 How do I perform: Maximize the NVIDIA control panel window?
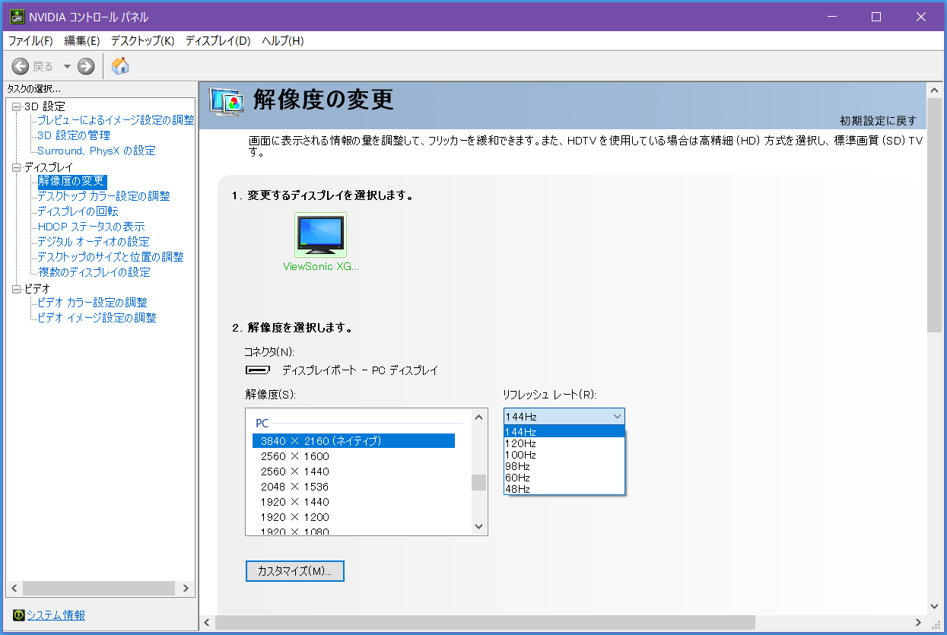pos(875,17)
